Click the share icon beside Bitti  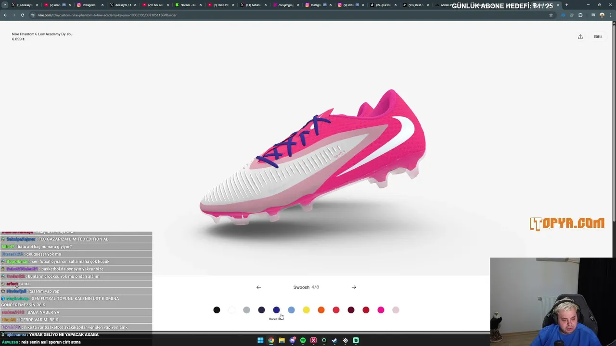coord(580,37)
